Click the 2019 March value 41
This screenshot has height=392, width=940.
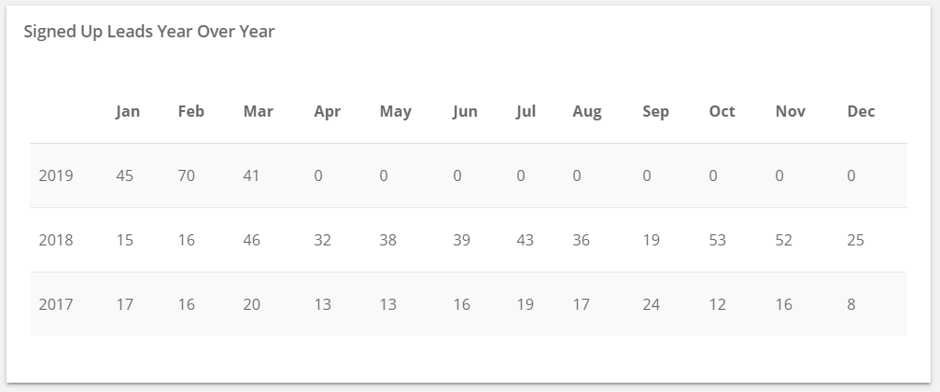[x=252, y=175]
